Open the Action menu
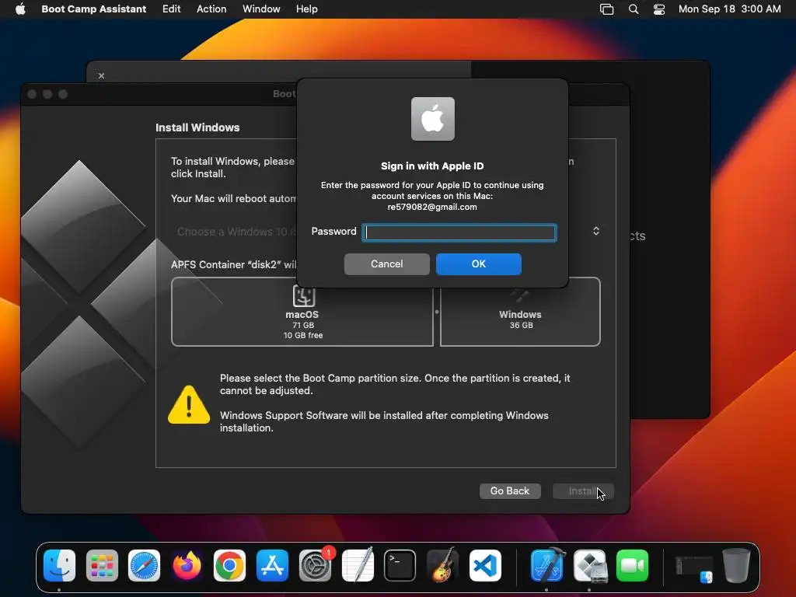Screen dimensions: 796x597 click(x=211, y=9)
